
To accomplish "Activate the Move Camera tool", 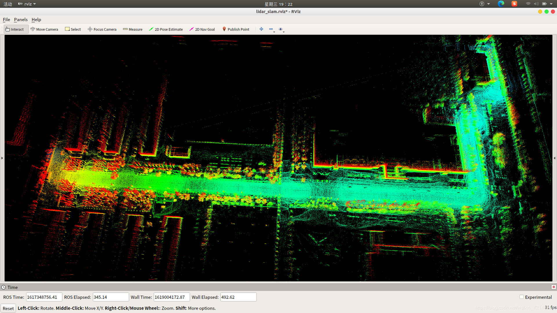I will (x=44, y=29).
